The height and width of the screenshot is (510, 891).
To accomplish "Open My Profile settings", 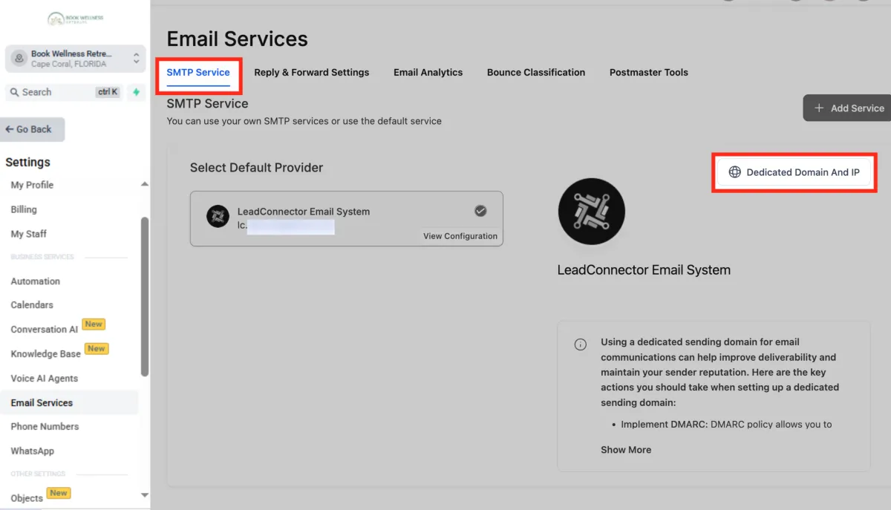I will (x=32, y=185).
